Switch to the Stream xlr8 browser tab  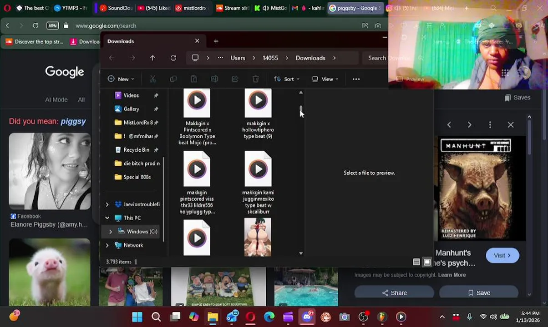coord(232,8)
